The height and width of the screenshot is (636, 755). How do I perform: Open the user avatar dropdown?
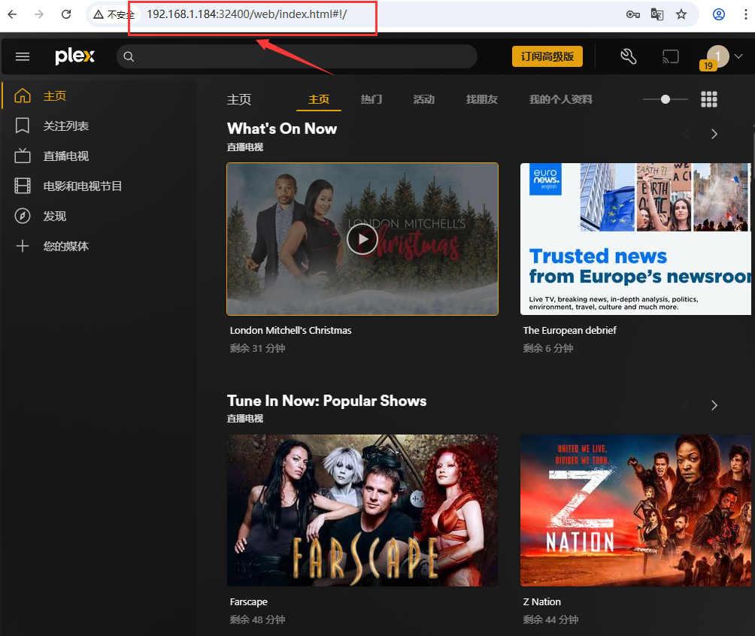coord(719,56)
